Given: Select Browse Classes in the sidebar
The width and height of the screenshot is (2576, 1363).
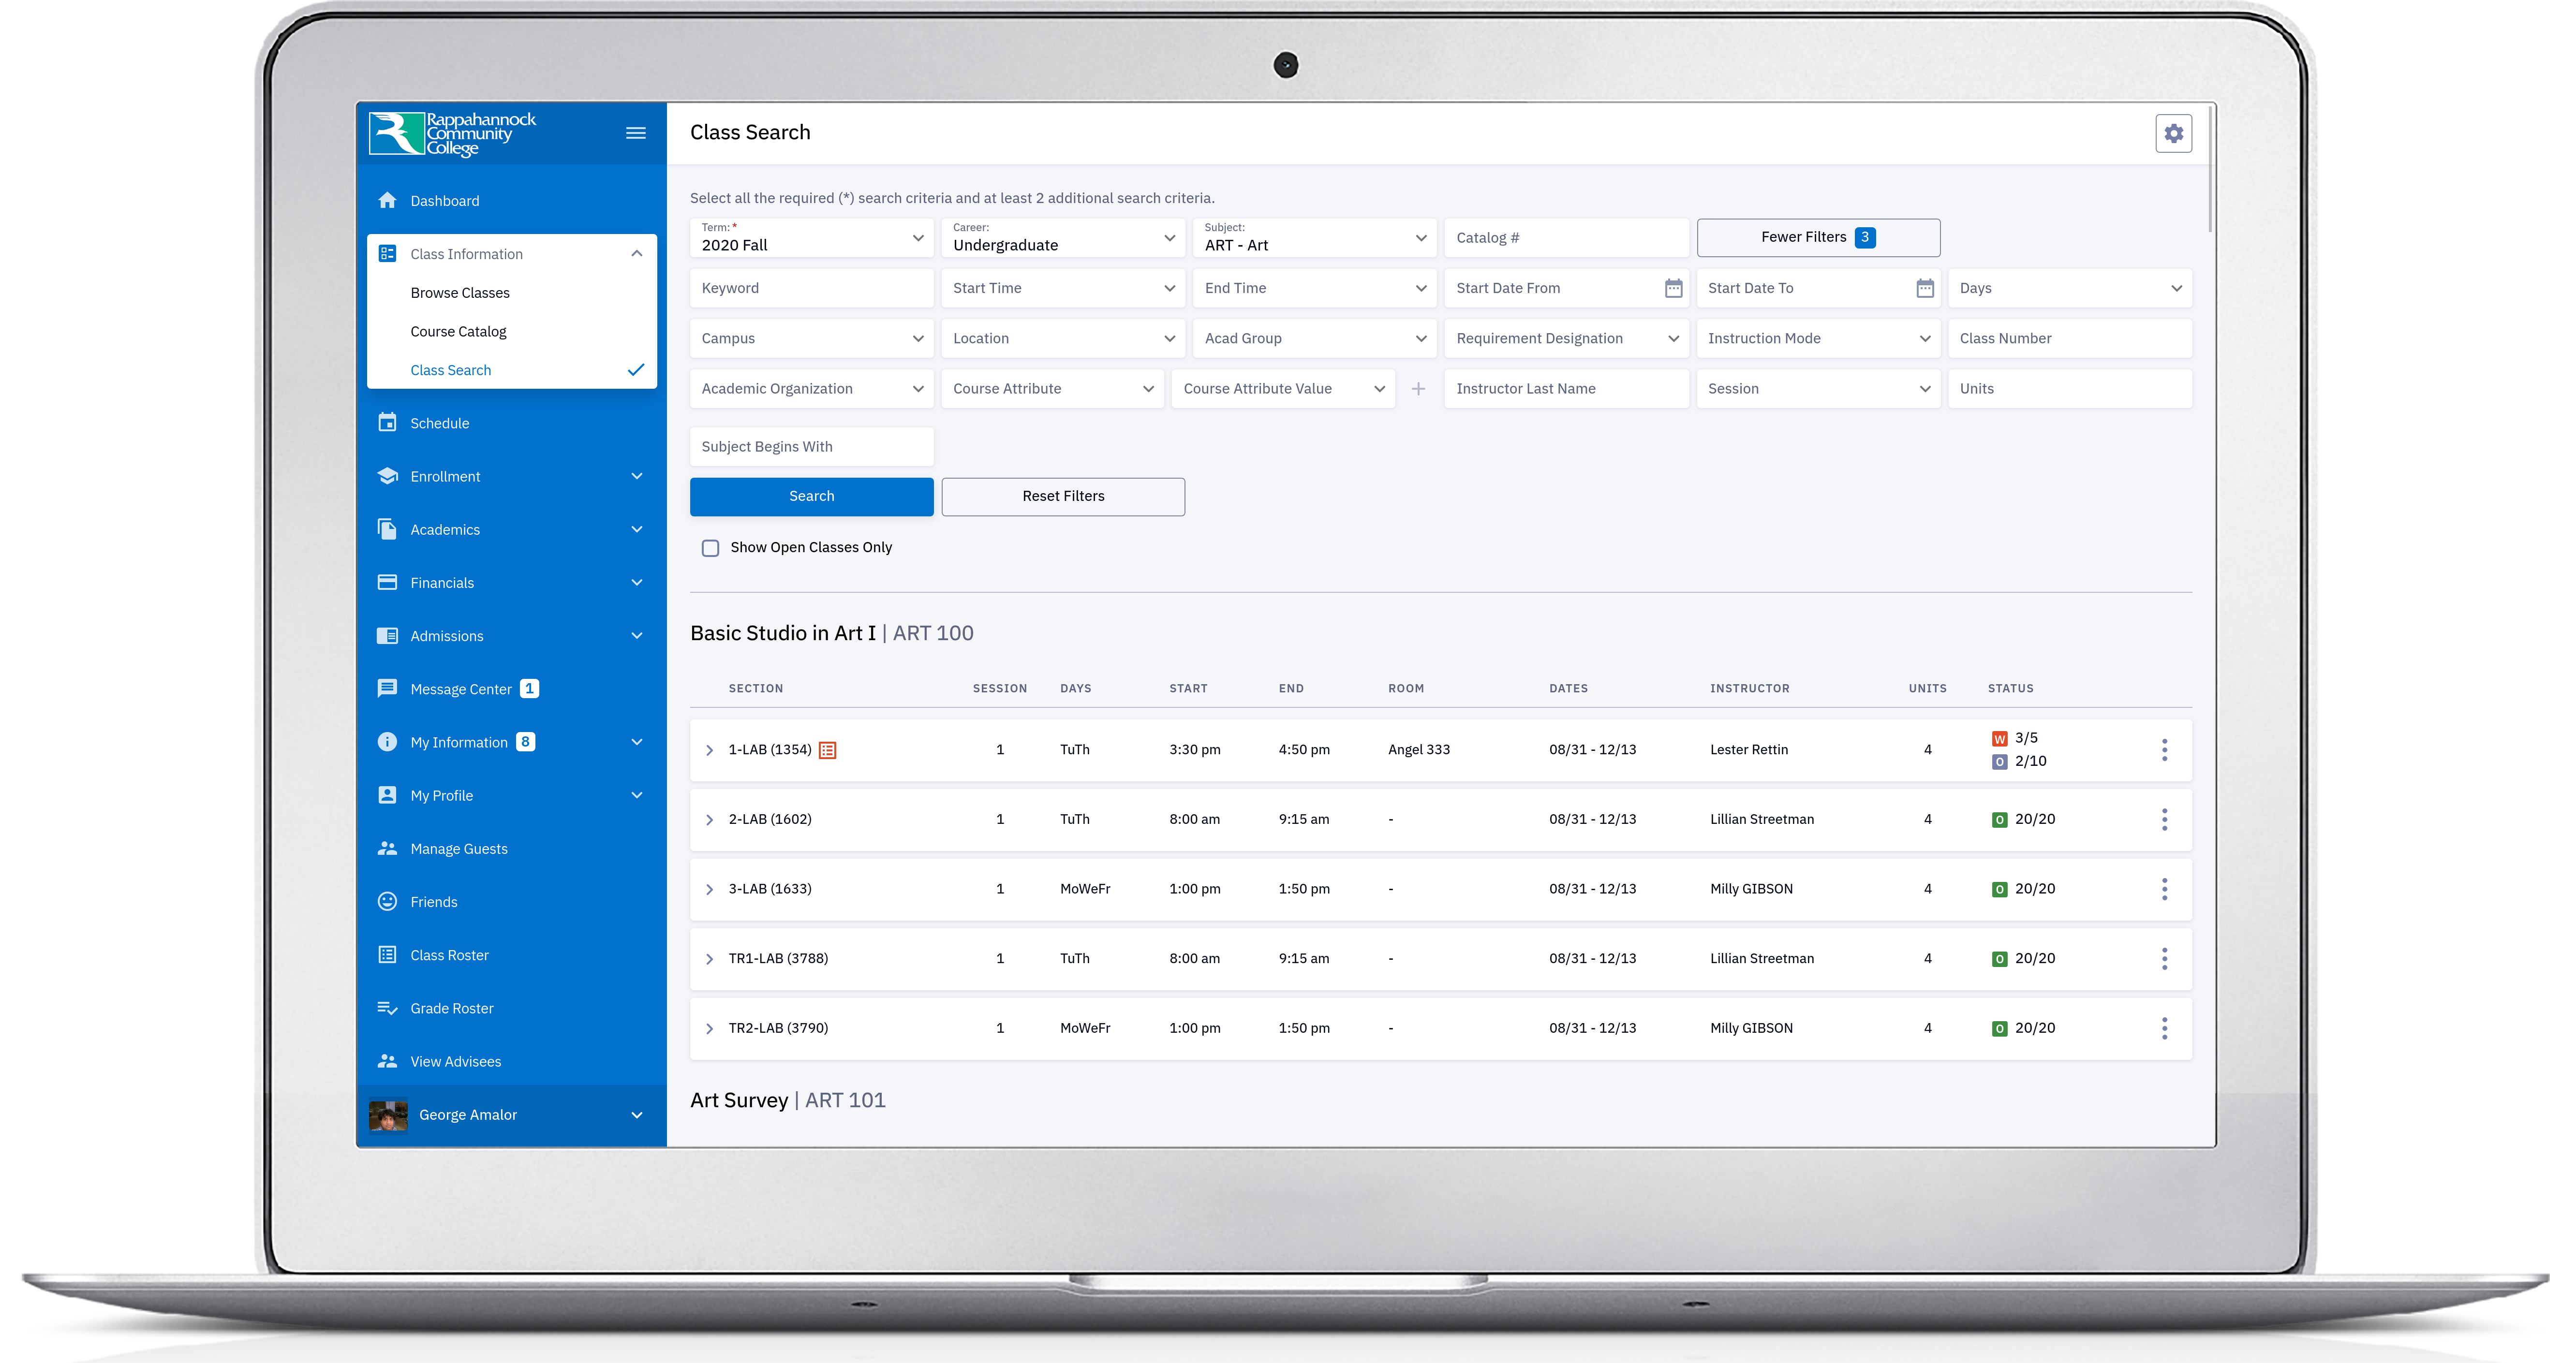Looking at the screenshot, I should pyautogui.click(x=460, y=293).
